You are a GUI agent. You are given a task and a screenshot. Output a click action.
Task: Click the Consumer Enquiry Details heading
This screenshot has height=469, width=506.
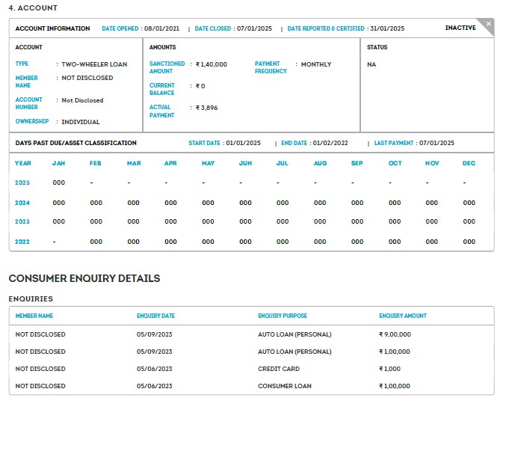click(84, 278)
